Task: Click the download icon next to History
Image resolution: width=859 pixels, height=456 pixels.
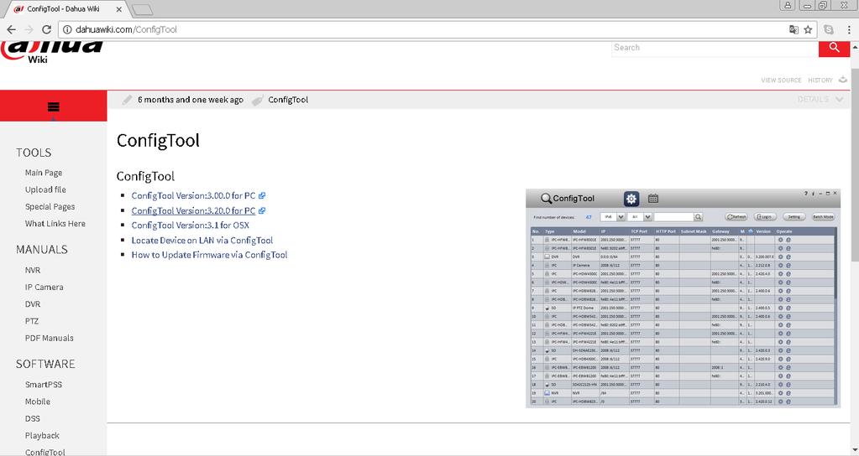Action: tap(842, 80)
